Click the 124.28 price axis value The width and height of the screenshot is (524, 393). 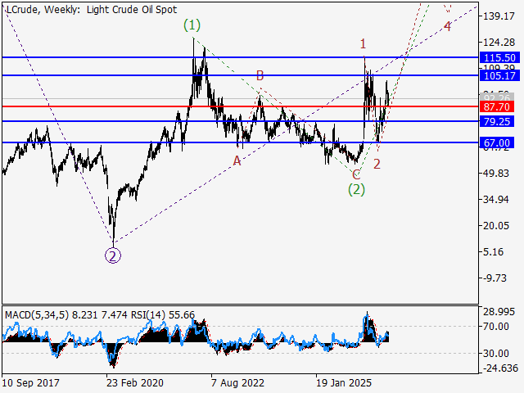click(x=499, y=43)
